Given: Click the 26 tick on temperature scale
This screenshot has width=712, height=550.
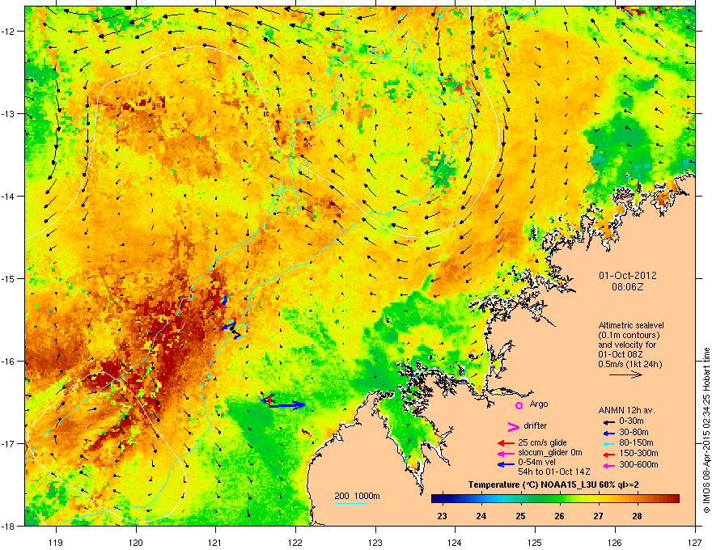Looking at the screenshot, I should click(x=559, y=516).
